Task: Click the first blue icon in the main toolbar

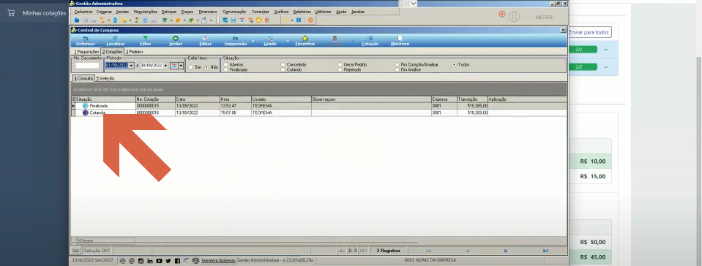Action: 77,20
